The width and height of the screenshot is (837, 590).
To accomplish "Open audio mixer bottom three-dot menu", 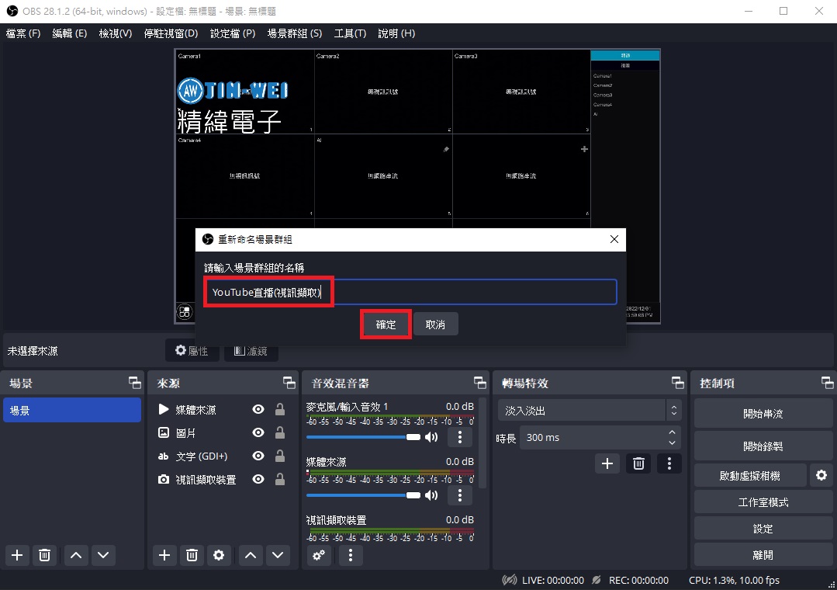I will point(351,555).
